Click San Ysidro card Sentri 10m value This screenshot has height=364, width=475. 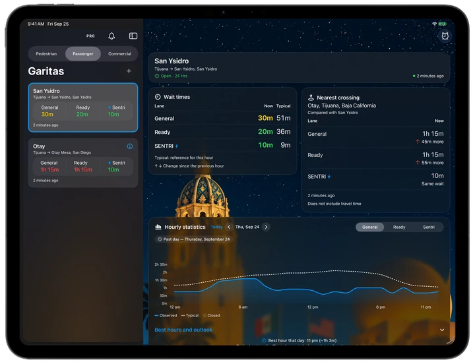pos(113,114)
